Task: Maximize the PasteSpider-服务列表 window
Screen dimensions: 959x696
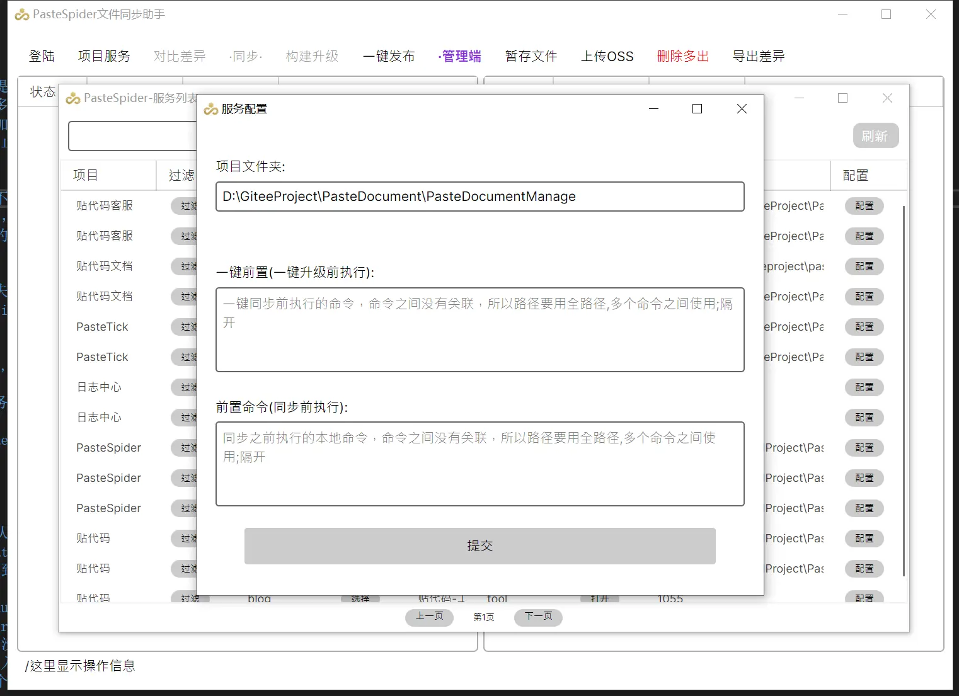Action: click(x=842, y=98)
